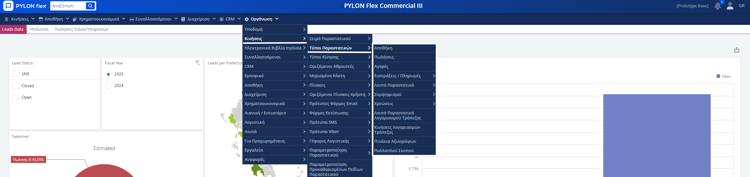Select Γέφυρες Λογιστικής menu item
750x177 pixels.
pyautogui.click(x=339, y=141)
